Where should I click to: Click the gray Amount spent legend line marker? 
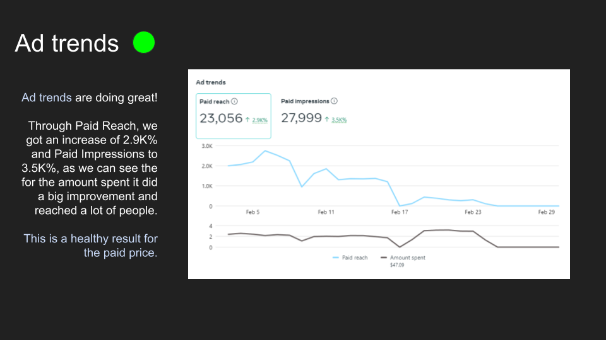pyautogui.click(x=383, y=258)
